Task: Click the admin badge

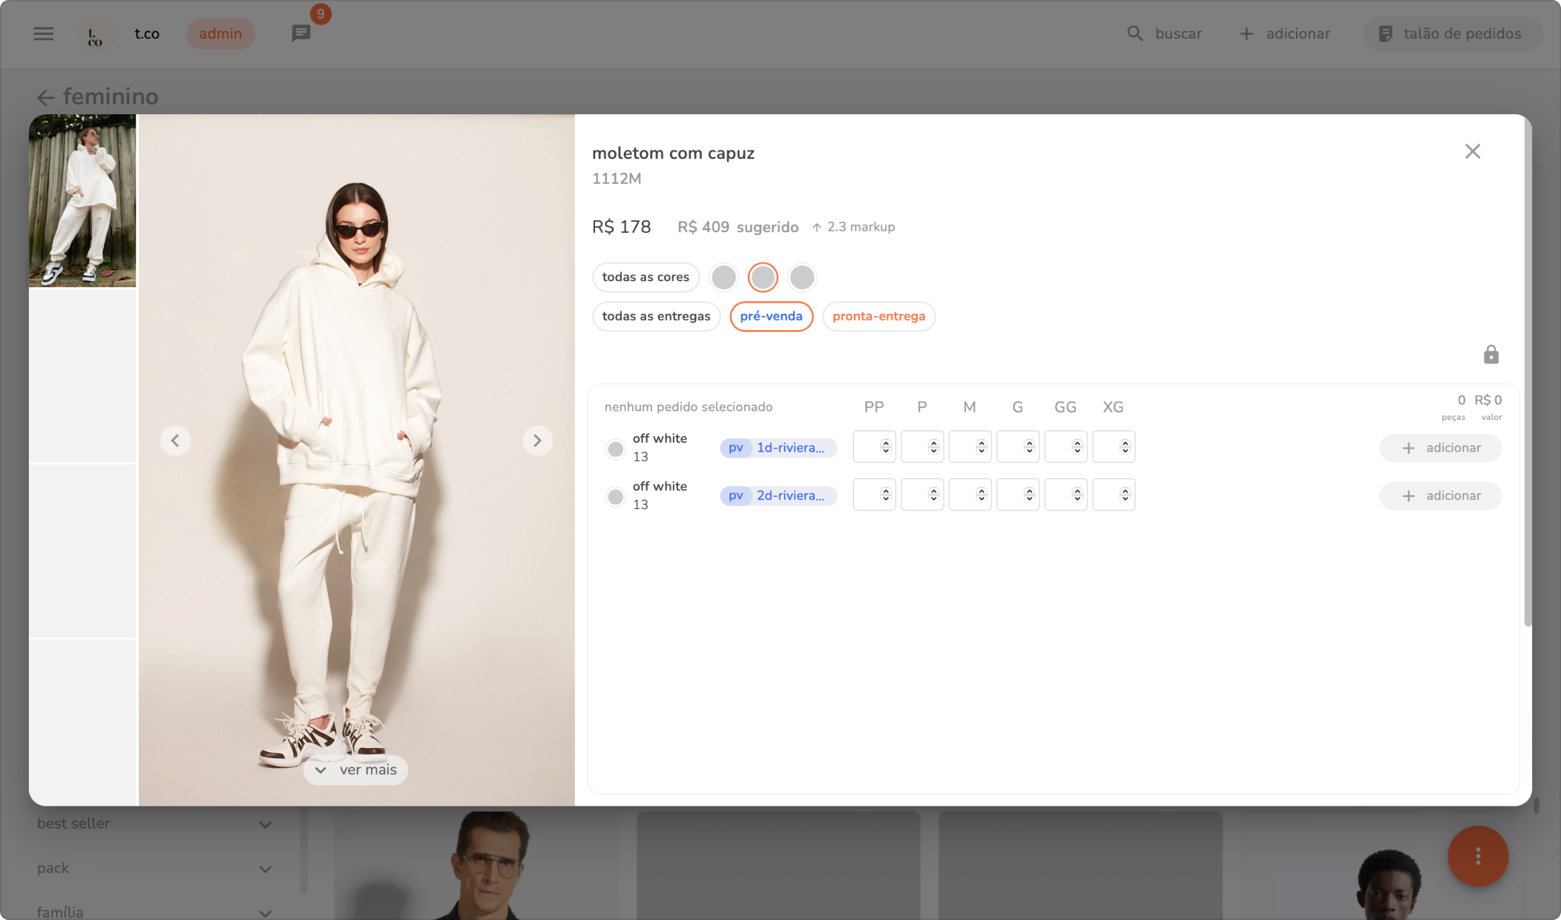Action: [x=220, y=33]
